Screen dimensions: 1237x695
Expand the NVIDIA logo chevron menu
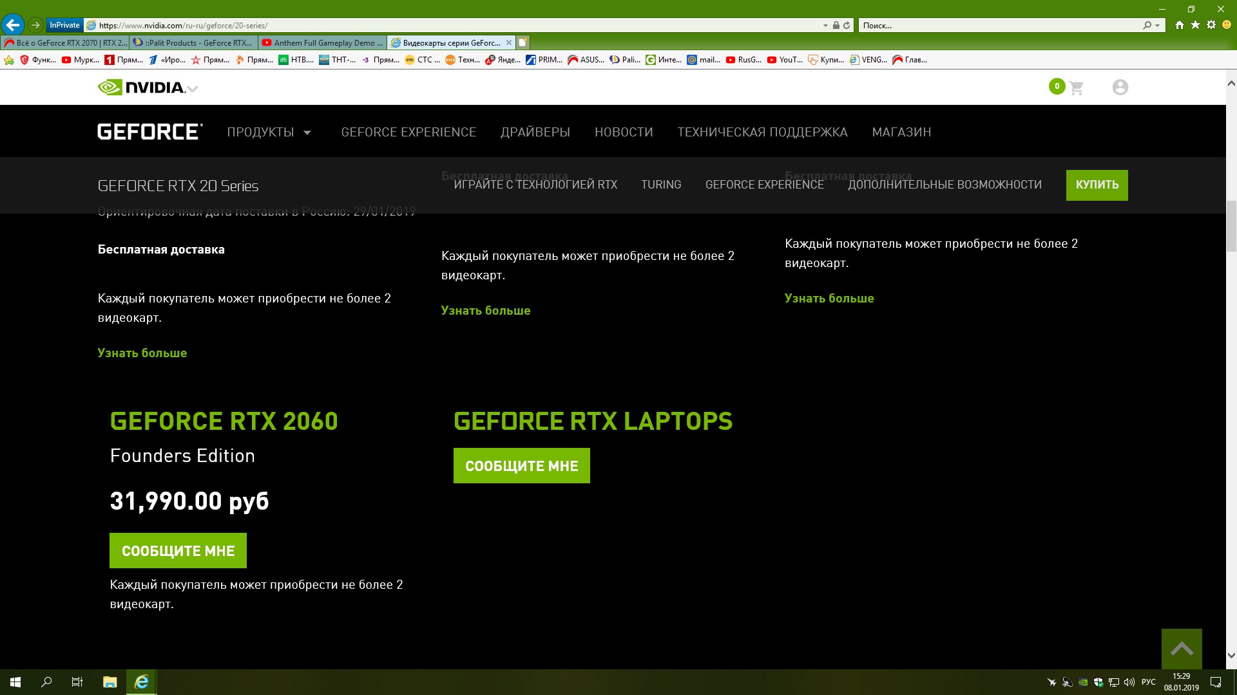(193, 89)
